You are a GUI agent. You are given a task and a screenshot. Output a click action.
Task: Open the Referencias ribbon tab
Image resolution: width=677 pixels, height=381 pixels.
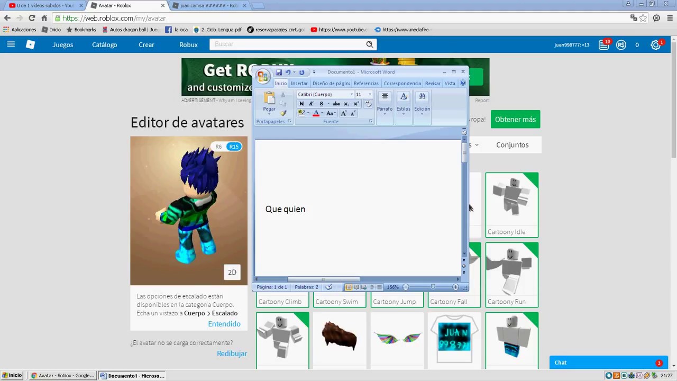366,84
